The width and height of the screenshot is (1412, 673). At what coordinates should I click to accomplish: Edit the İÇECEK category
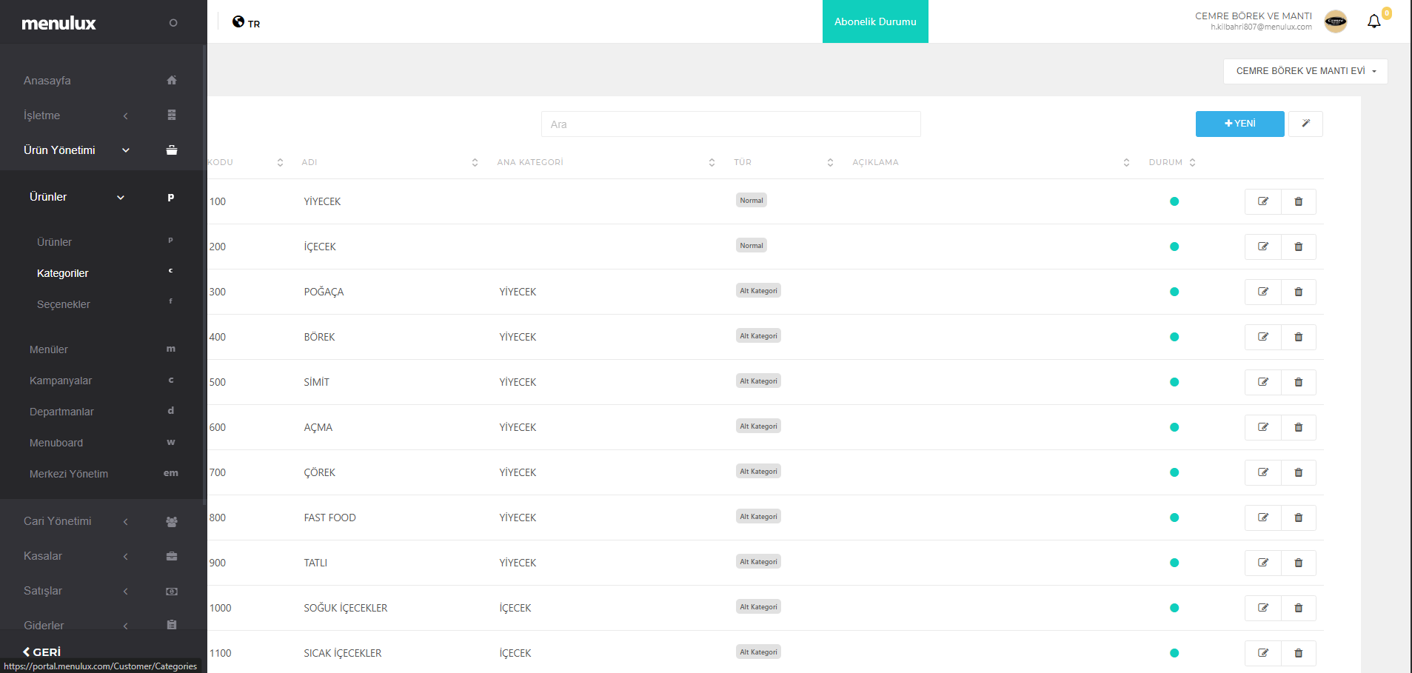[x=1263, y=247]
